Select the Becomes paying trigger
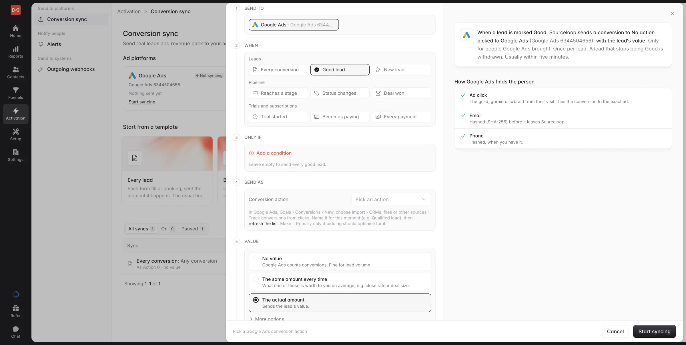This screenshot has width=686, height=345. [340, 117]
